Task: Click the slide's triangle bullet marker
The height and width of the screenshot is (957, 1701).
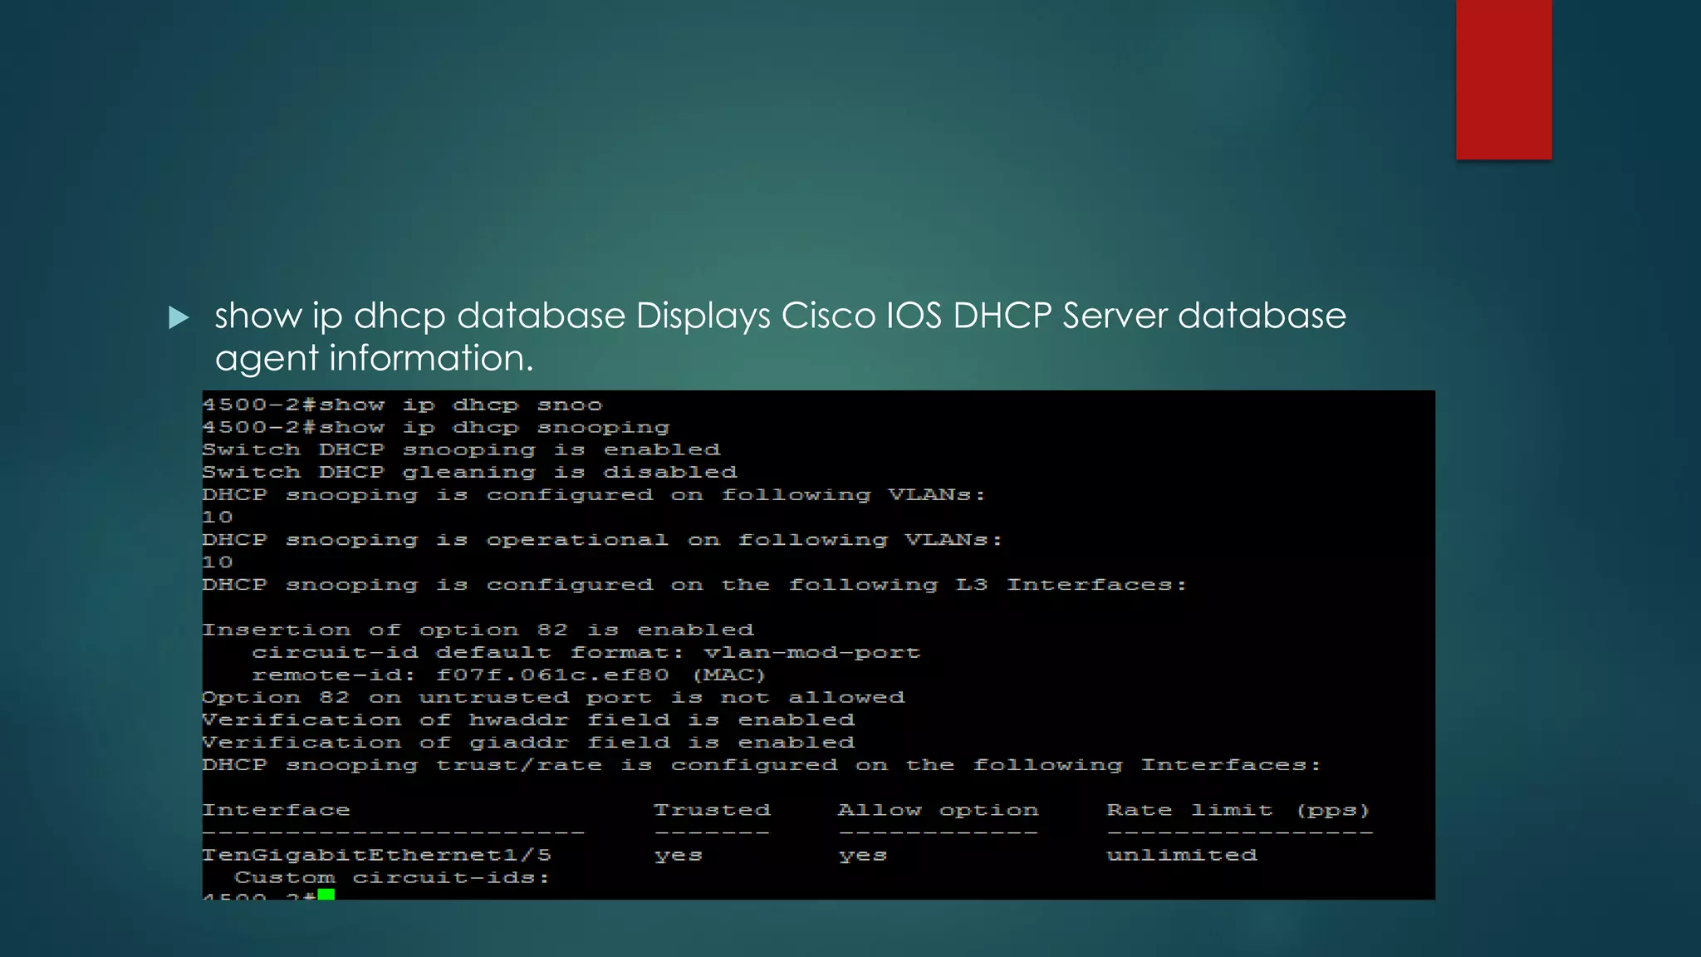Action: 179,317
